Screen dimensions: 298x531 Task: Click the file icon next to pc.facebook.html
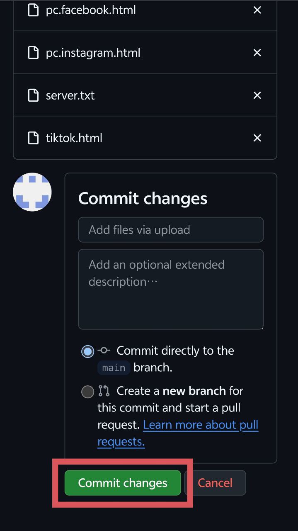[x=33, y=10]
